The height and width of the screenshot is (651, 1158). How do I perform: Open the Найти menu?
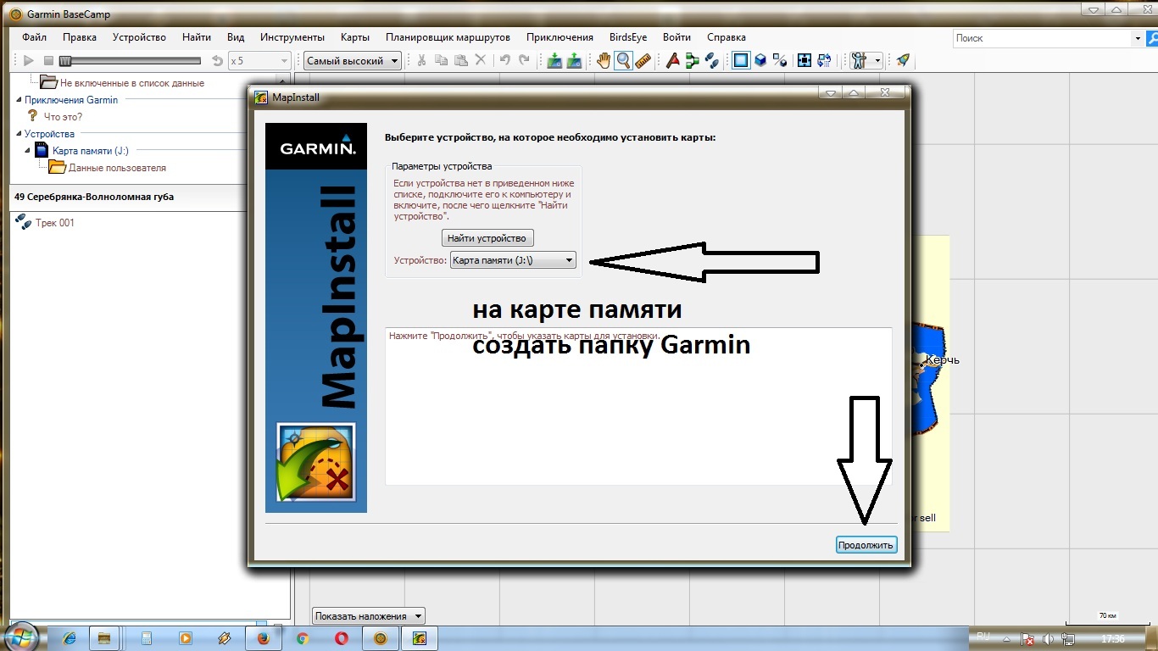click(197, 37)
